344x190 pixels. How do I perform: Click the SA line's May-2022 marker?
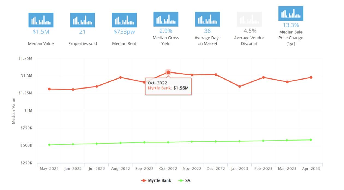point(49,145)
